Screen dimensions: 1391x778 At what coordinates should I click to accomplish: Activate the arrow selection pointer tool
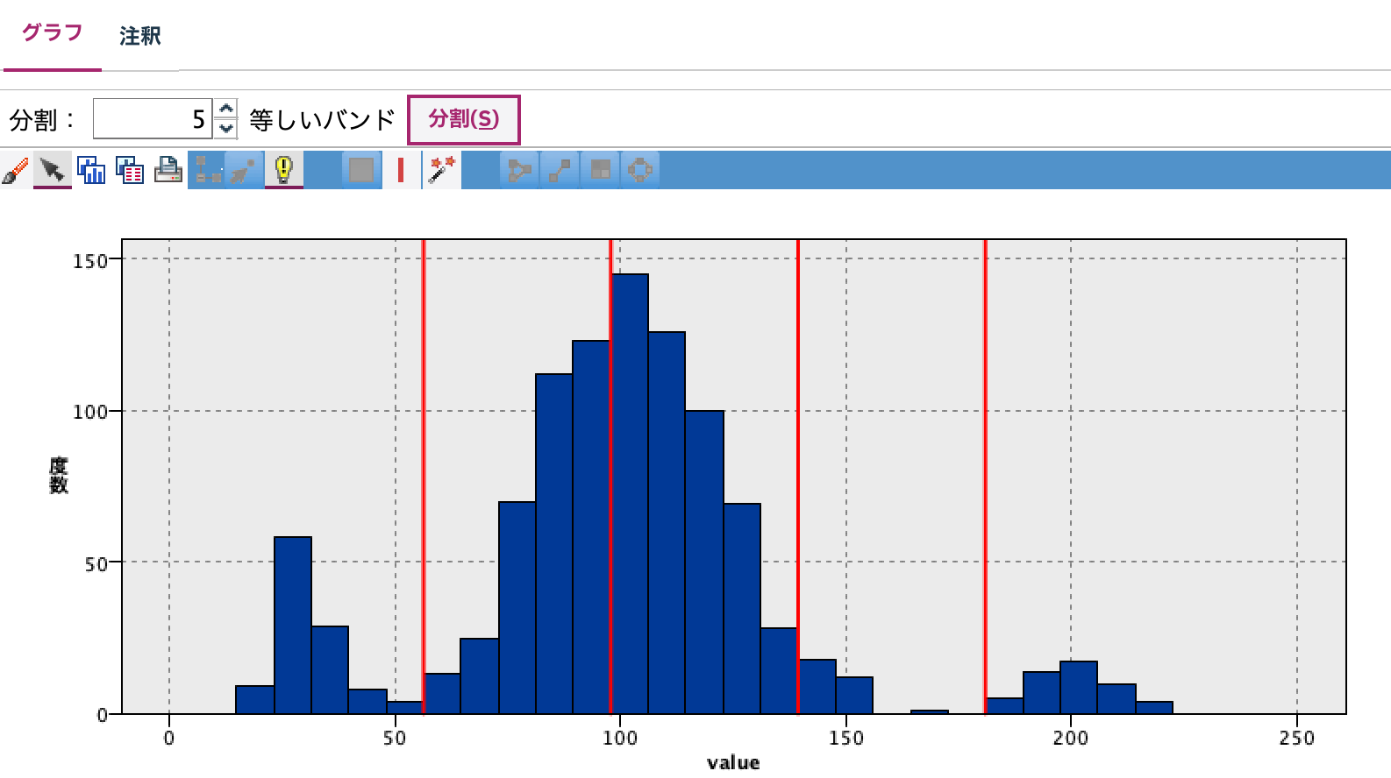click(x=53, y=169)
